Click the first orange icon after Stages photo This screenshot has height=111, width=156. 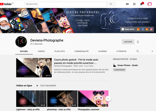(138, 29)
